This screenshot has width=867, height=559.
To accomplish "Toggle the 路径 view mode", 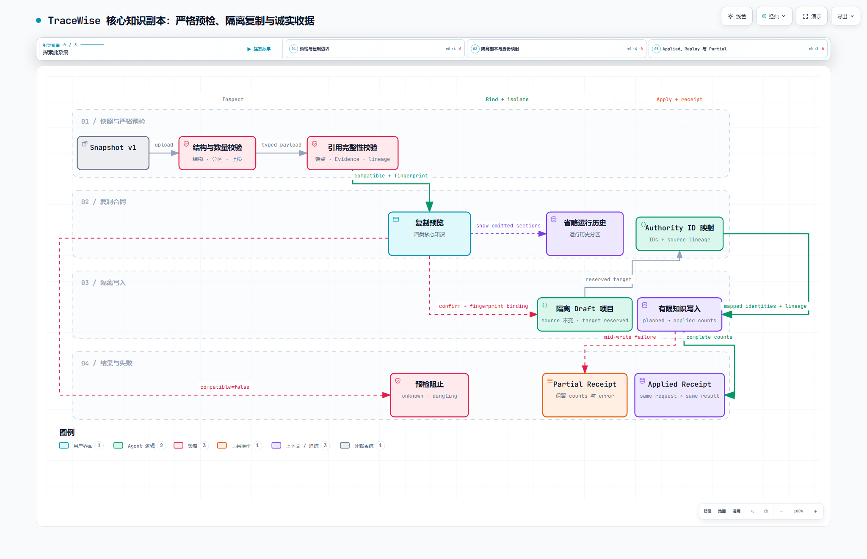I will click(x=707, y=511).
